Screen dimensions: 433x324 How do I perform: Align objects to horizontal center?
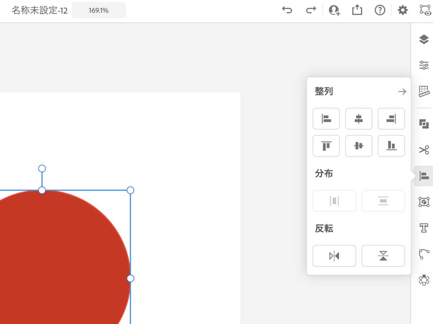pyautogui.click(x=359, y=119)
